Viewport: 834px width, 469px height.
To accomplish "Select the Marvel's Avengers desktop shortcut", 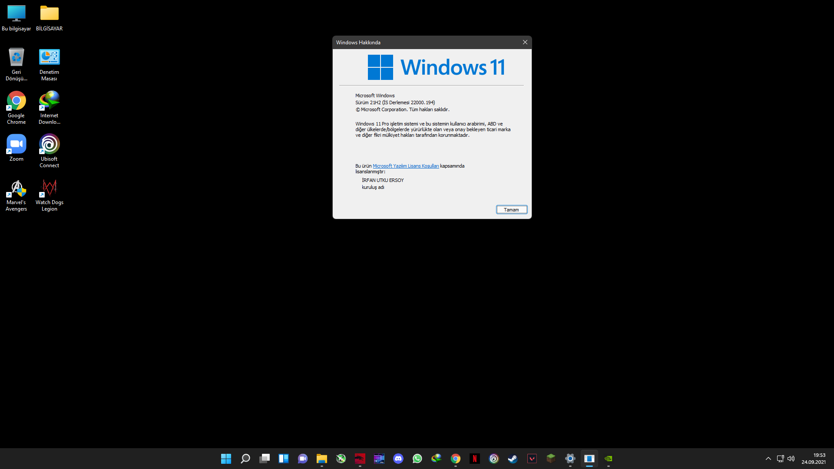I will 16,194.
